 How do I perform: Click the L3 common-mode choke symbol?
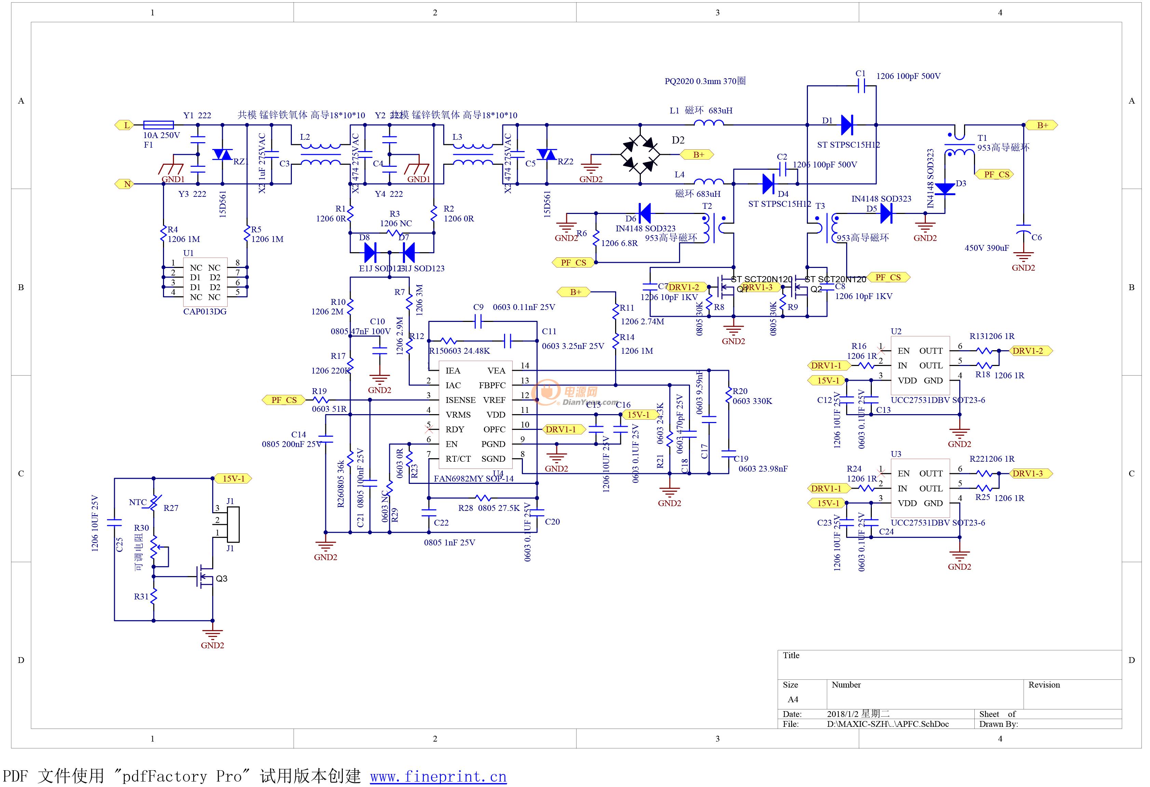click(473, 154)
